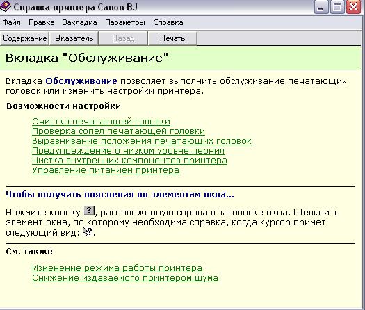
Task: Close the Canon BJ help window
Action: (x=354, y=7)
